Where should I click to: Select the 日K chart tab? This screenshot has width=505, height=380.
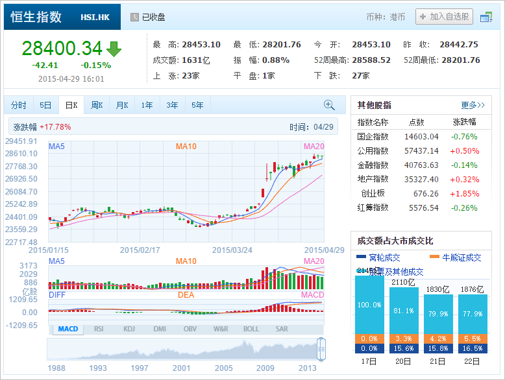coord(71,105)
